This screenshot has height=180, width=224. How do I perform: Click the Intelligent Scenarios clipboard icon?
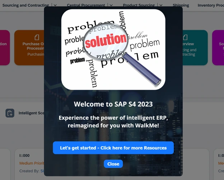pos(10,113)
